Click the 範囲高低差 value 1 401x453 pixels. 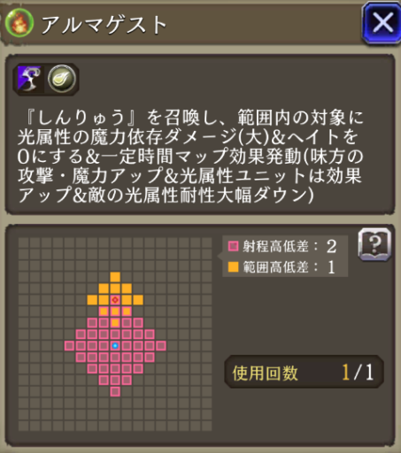tap(331, 267)
